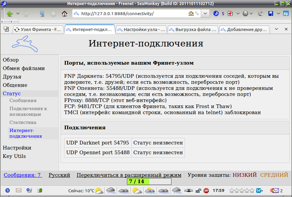Click the greyed-out forward arrow button
The image size is (292, 197).
pyautogui.click(x=26, y=13)
